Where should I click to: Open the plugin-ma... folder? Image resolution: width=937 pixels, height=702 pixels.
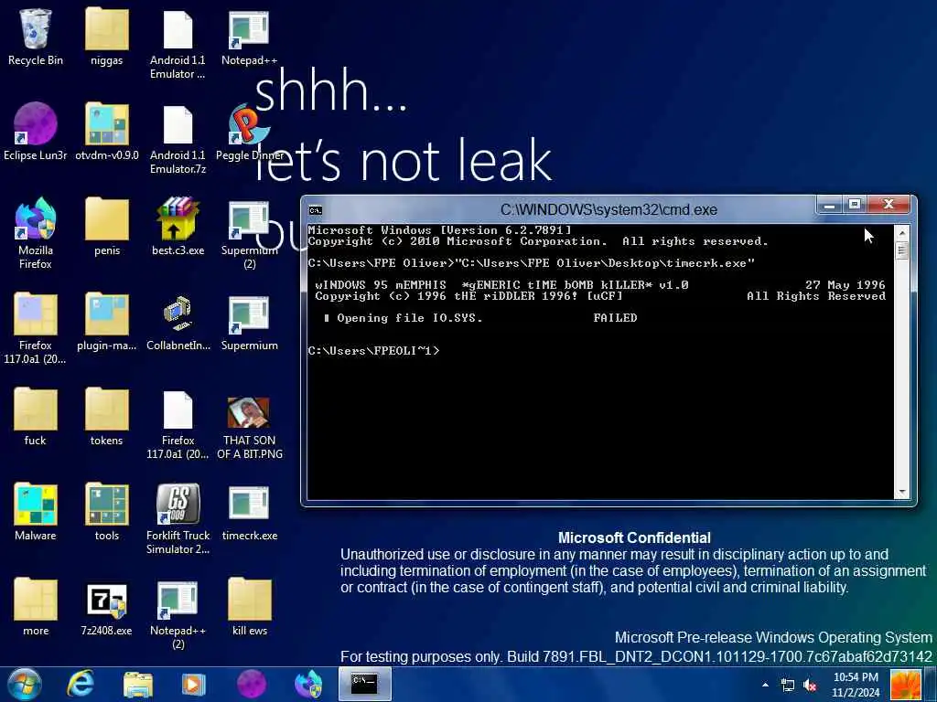(106, 322)
